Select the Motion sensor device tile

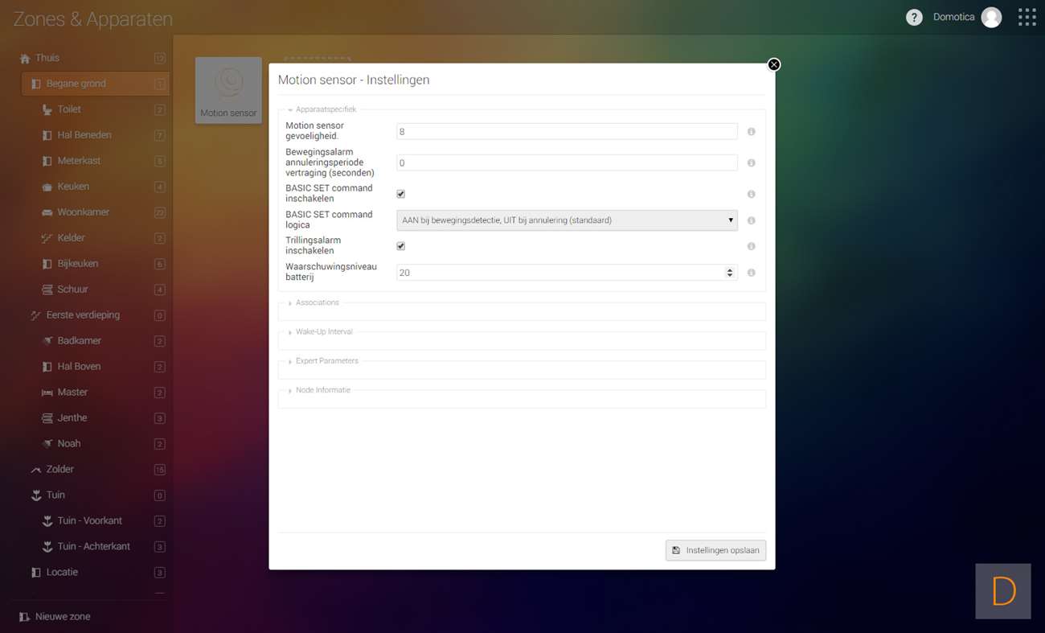click(x=228, y=90)
